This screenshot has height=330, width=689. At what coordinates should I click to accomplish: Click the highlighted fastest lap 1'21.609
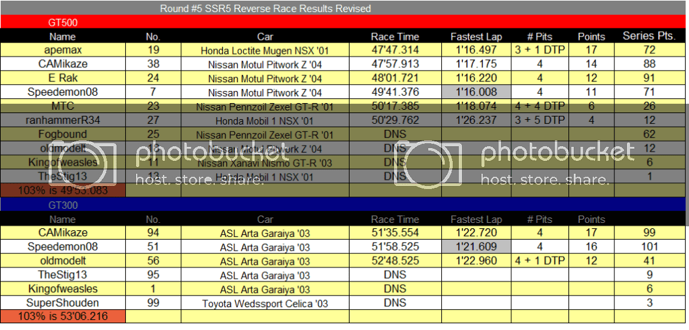click(476, 246)
